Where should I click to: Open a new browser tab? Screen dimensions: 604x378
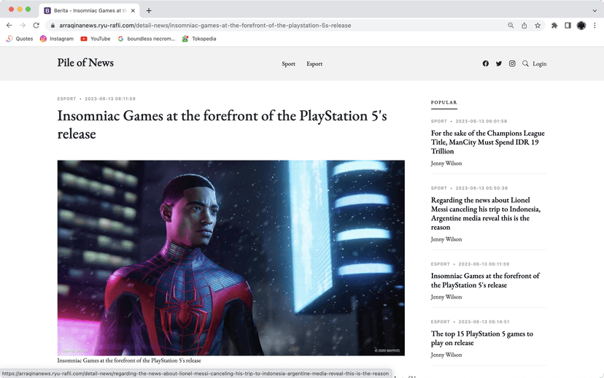click(149, 10)
